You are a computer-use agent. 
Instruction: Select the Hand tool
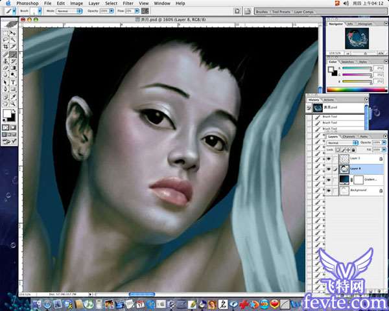(5, 104)
